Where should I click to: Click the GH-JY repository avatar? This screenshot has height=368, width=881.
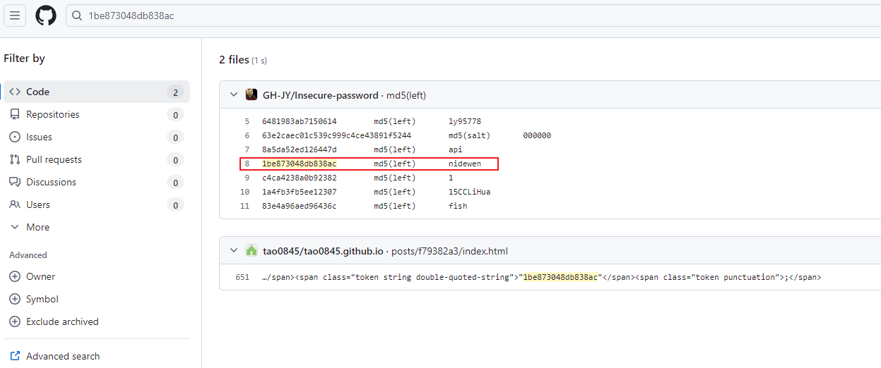tap(252, 95)
